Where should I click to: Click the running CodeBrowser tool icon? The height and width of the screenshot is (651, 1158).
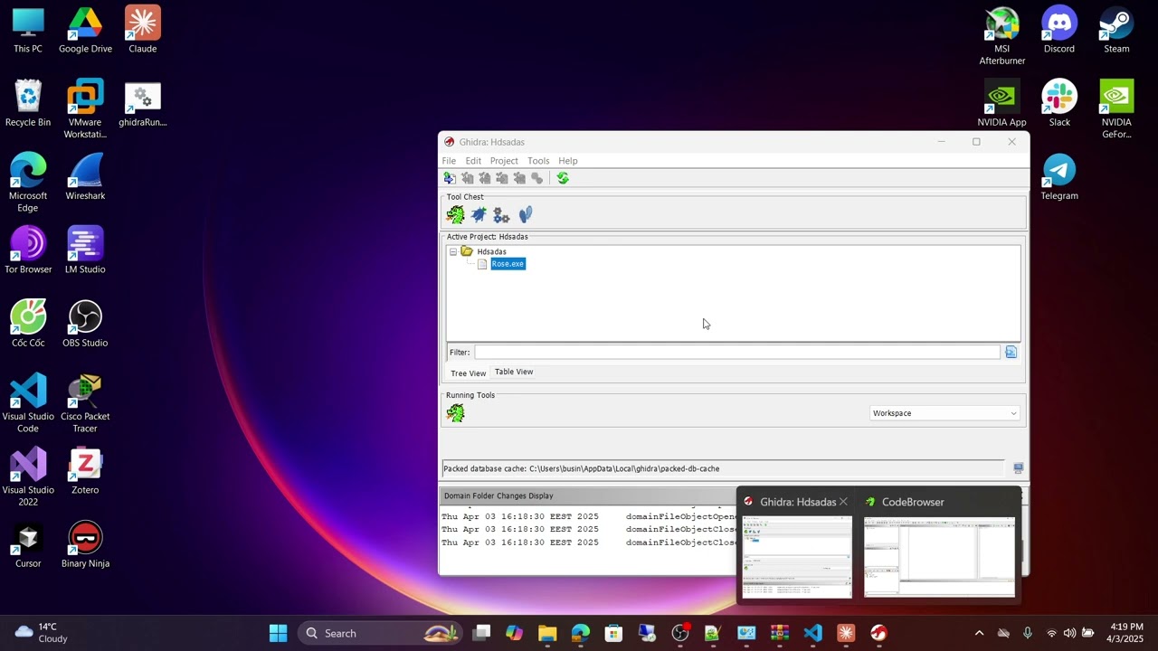[x=455, y=413]
